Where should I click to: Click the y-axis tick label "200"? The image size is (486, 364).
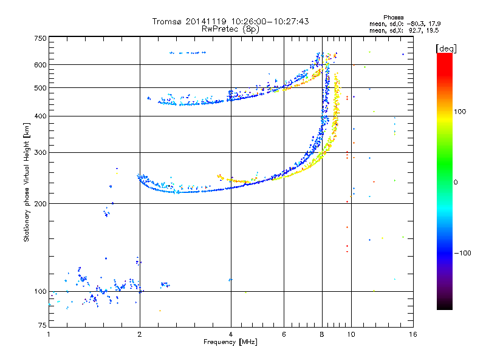[x=40, y=204]
